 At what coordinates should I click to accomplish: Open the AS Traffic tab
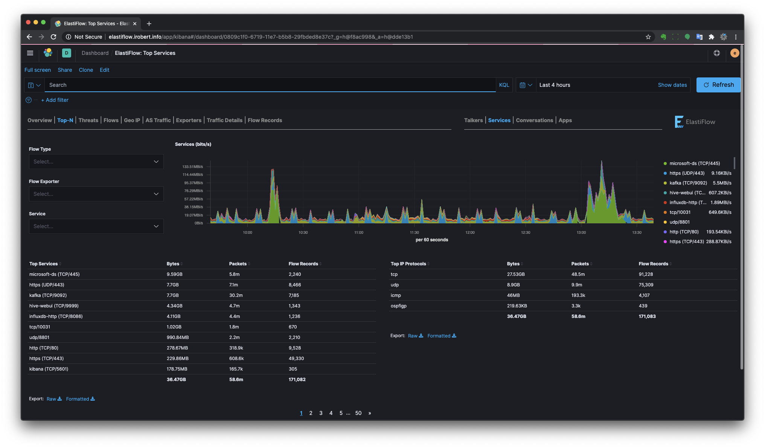[x=158, y=120]
